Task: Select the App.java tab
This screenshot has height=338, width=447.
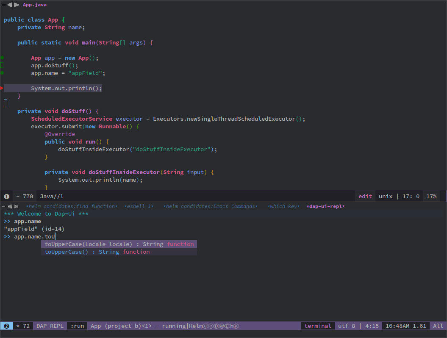Action: 35,5
